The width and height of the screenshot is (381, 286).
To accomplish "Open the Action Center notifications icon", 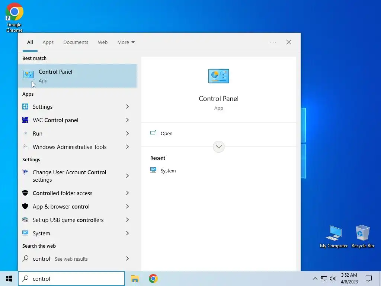I will click(x=369, y=279).
